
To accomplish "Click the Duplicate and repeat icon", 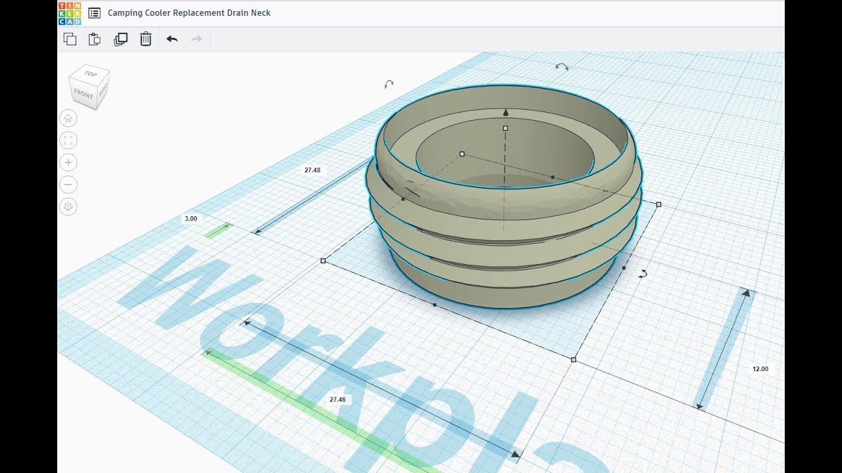I will [120, 39].
